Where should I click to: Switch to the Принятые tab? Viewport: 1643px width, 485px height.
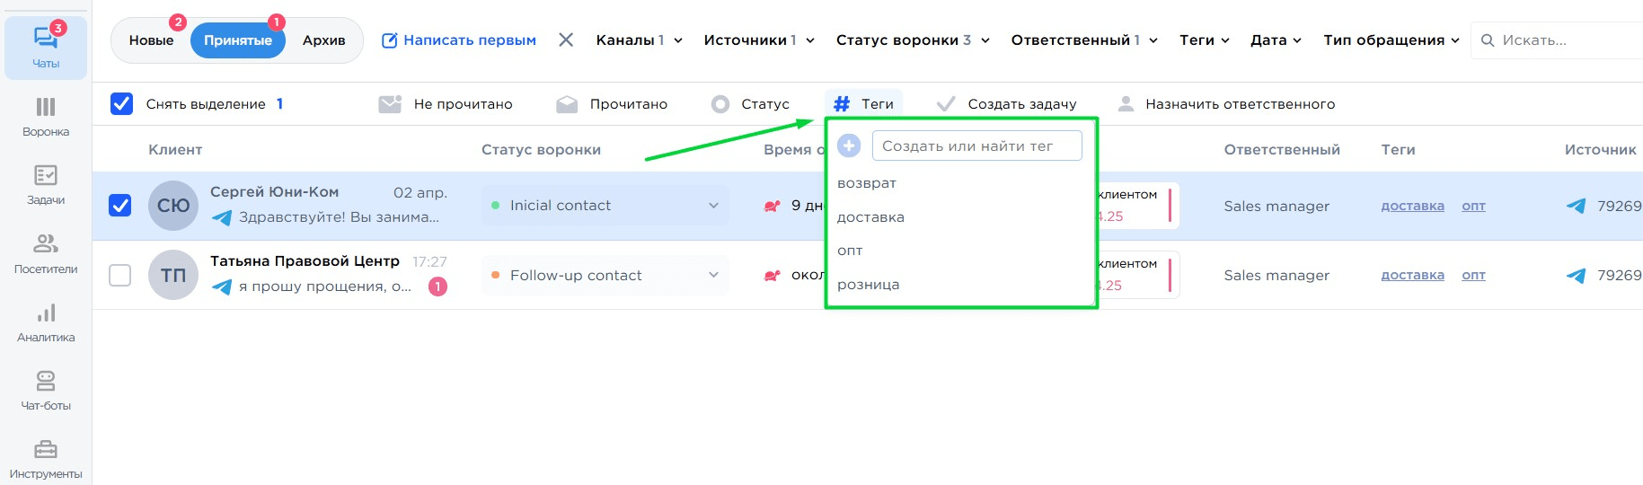coord(238,40)
